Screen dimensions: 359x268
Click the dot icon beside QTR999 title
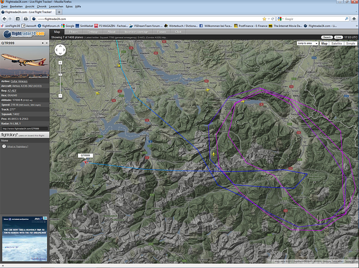pos(43,43)
